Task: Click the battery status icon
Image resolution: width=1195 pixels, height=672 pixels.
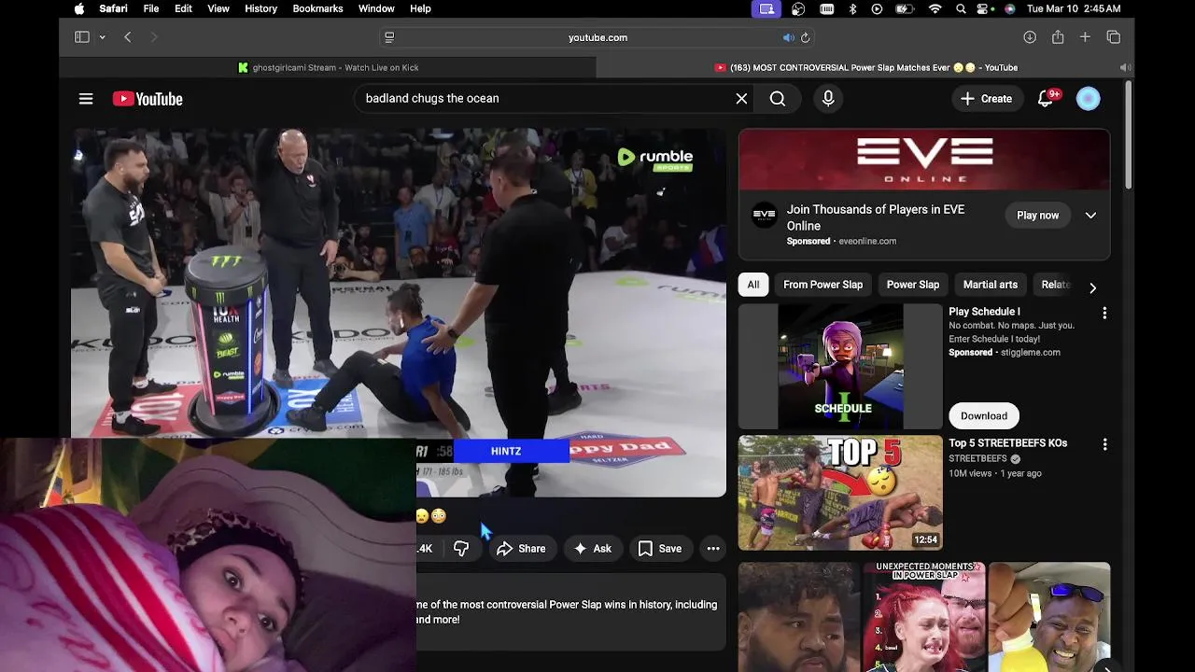Action: (905, 8)
